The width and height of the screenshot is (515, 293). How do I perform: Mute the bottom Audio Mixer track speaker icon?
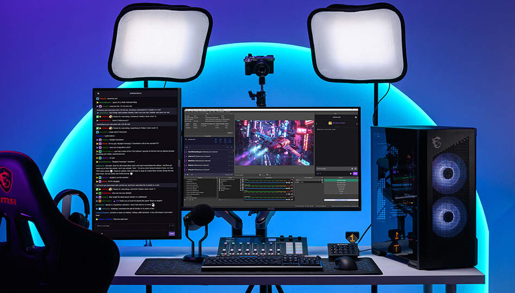coord(289,200)
